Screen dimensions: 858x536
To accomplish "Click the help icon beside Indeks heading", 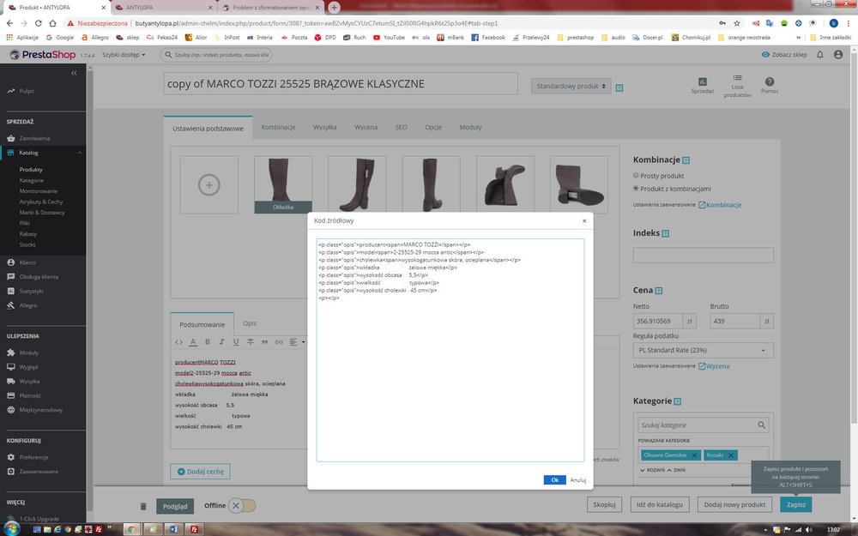I will [666, 233].
